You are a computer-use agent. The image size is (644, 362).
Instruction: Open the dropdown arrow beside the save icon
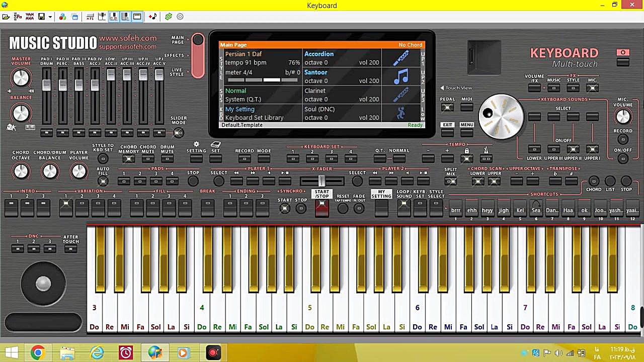click(x=50, y=17)
